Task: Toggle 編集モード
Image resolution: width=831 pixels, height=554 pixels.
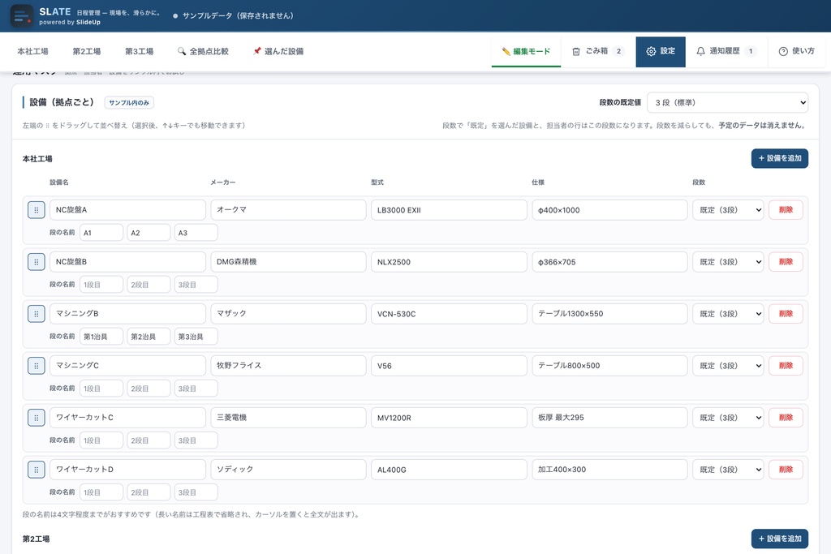Action: [x=526, y=51]
